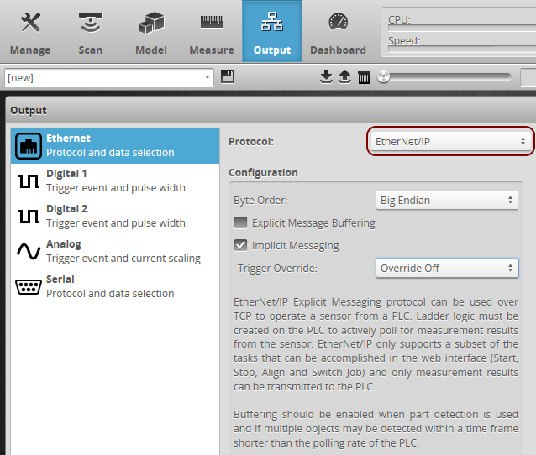Click the Speed indicator bar
Image resolution: width=536 pixels, height=455 pixels.
462,50
